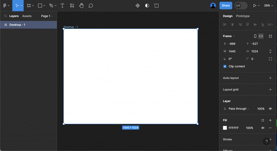Screen dimensions: 277x151
Task: Open Page 1 dropdown
Action: 47,16
